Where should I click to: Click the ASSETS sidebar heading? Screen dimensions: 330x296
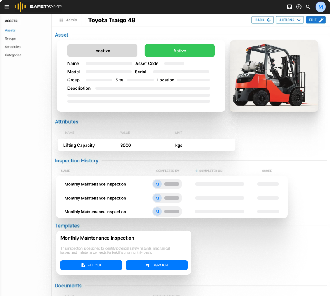11,21
